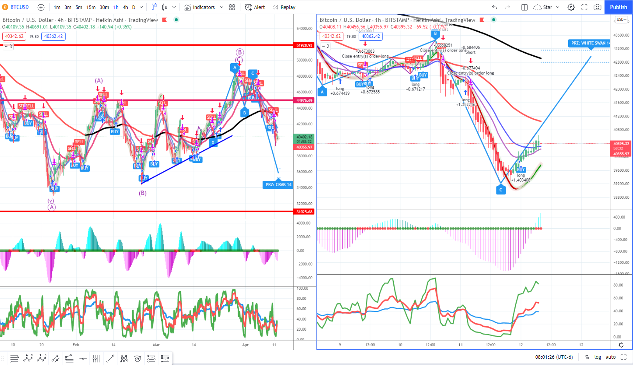Open the layout setup split-screen icon
Screen dimensions: 633x365
point(525,7)
